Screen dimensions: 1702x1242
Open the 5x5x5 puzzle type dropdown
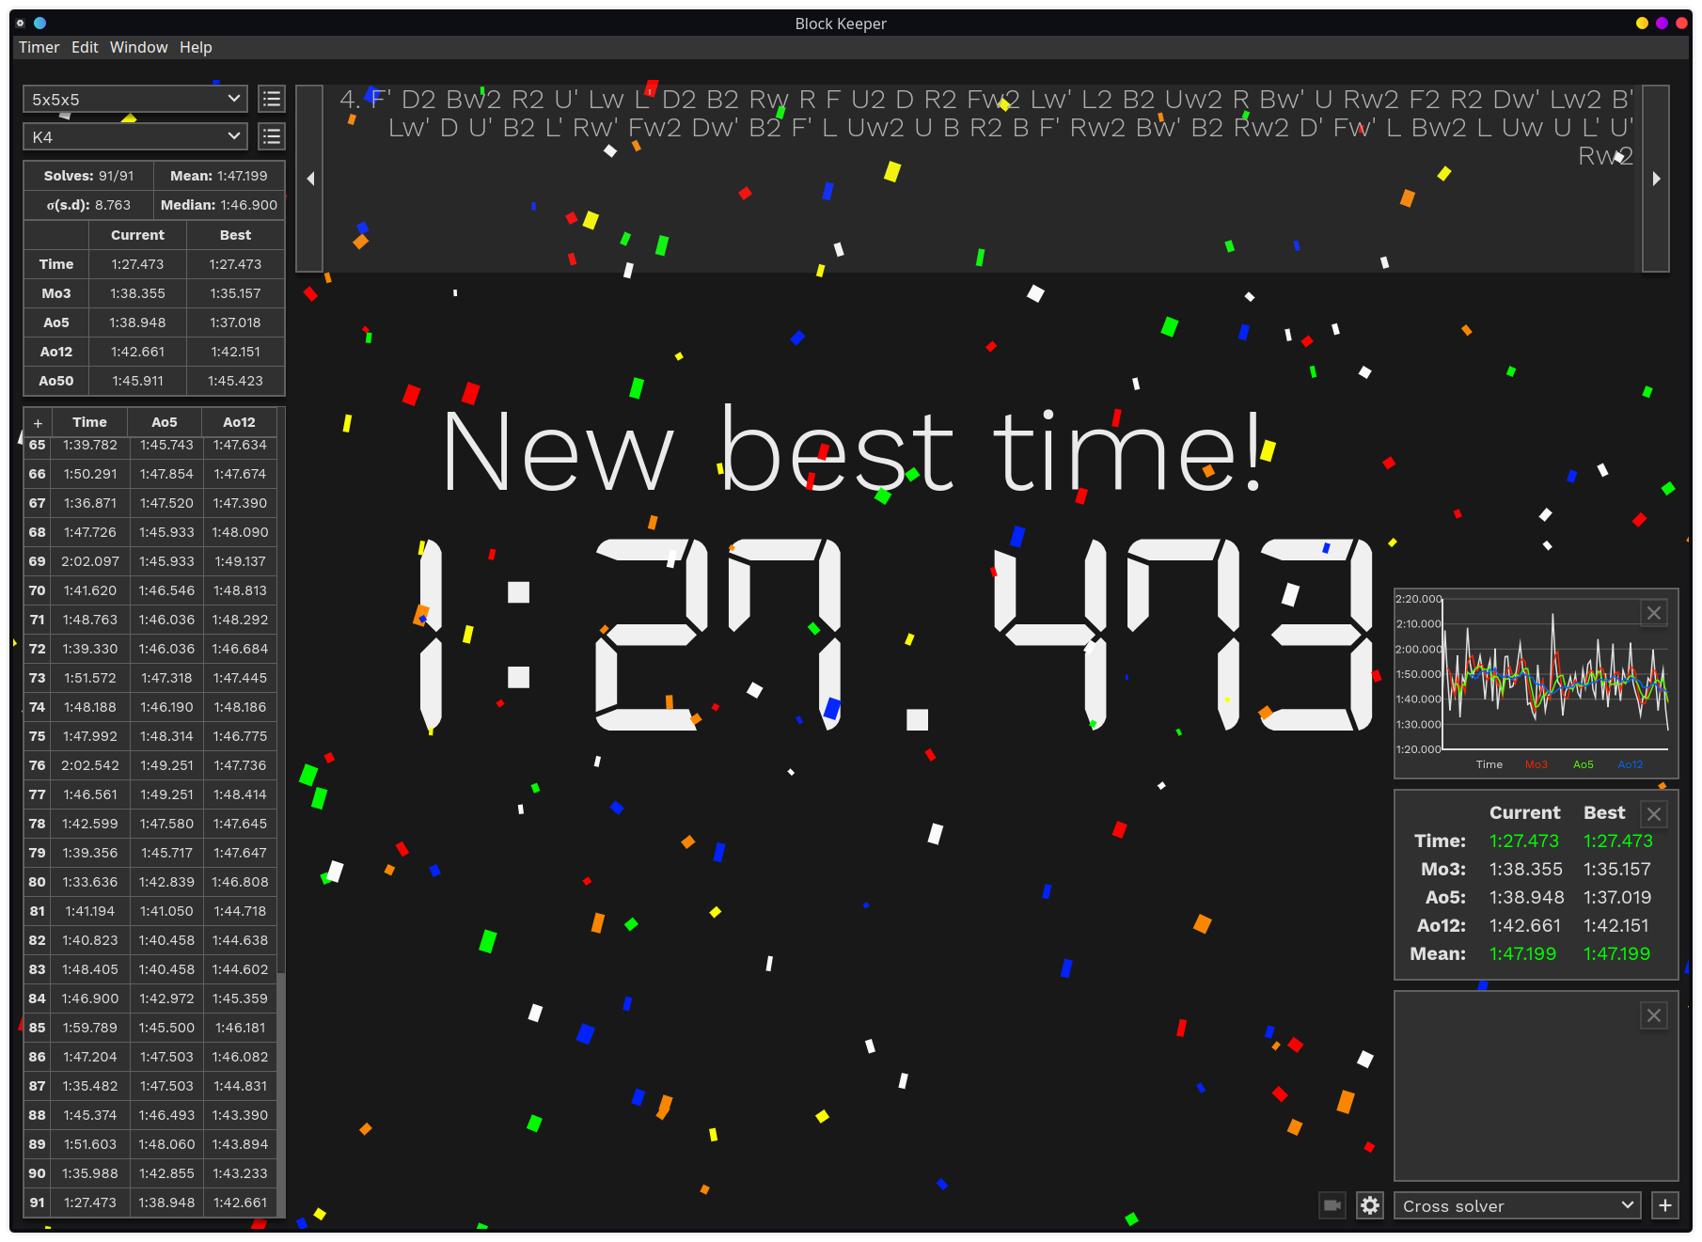[135, 99]
